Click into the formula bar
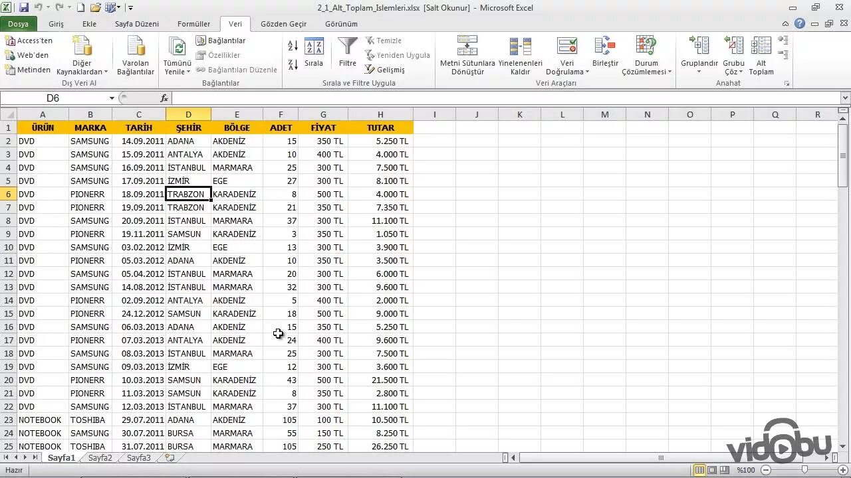851x478 pixels. [x=506, y=98]
